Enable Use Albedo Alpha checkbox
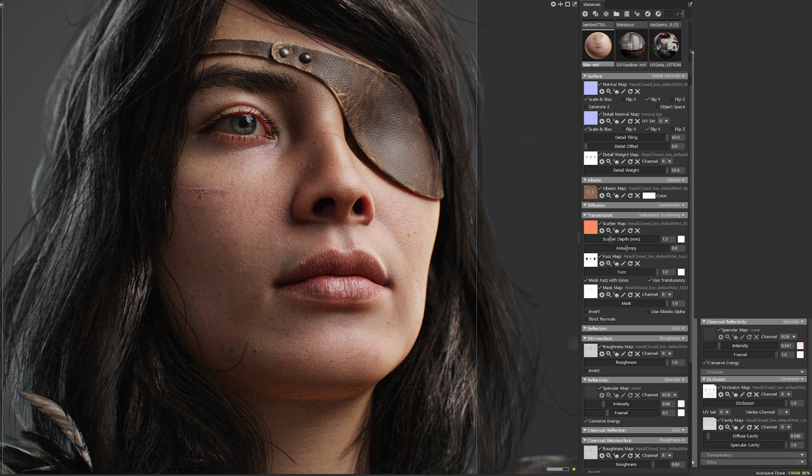Screen dimensions: 812x476 pos(649,312)
